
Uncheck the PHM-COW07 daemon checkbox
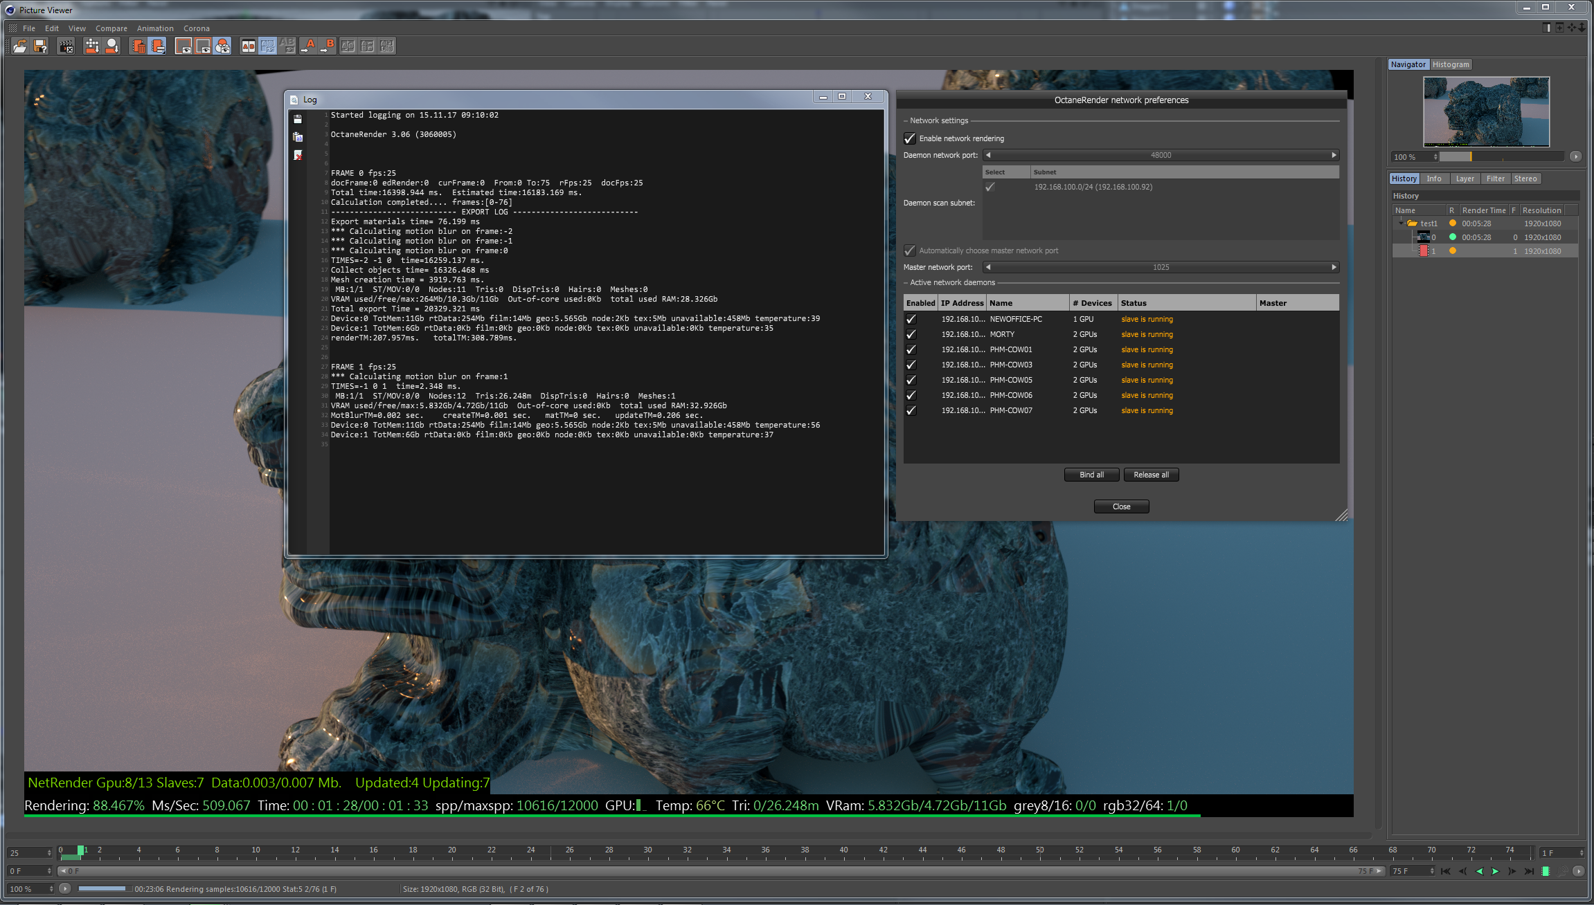[911, 410]
